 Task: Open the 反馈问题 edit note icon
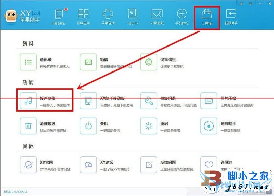point(149,165)
